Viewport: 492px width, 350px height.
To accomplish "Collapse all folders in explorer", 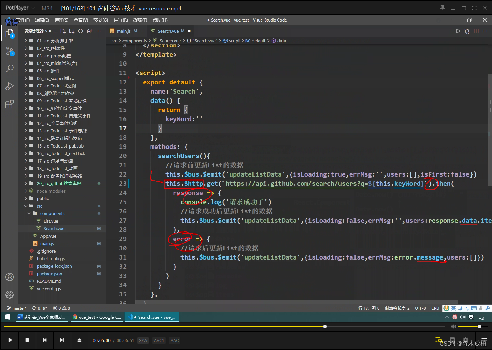I will point(89,31).
